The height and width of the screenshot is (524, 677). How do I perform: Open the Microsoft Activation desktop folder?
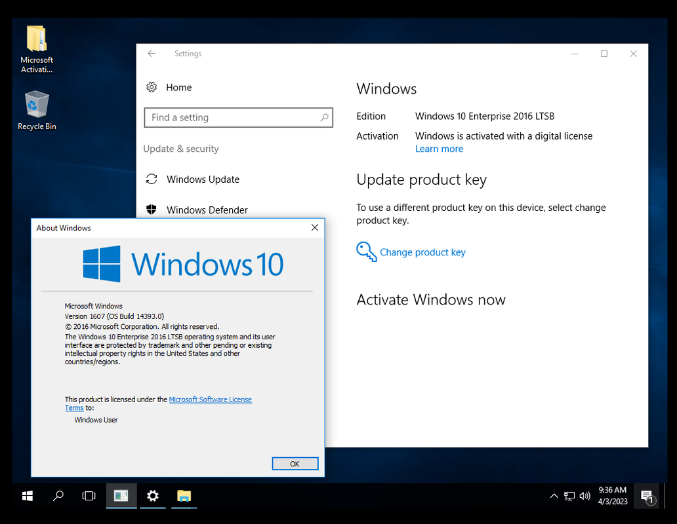[37, 49]
